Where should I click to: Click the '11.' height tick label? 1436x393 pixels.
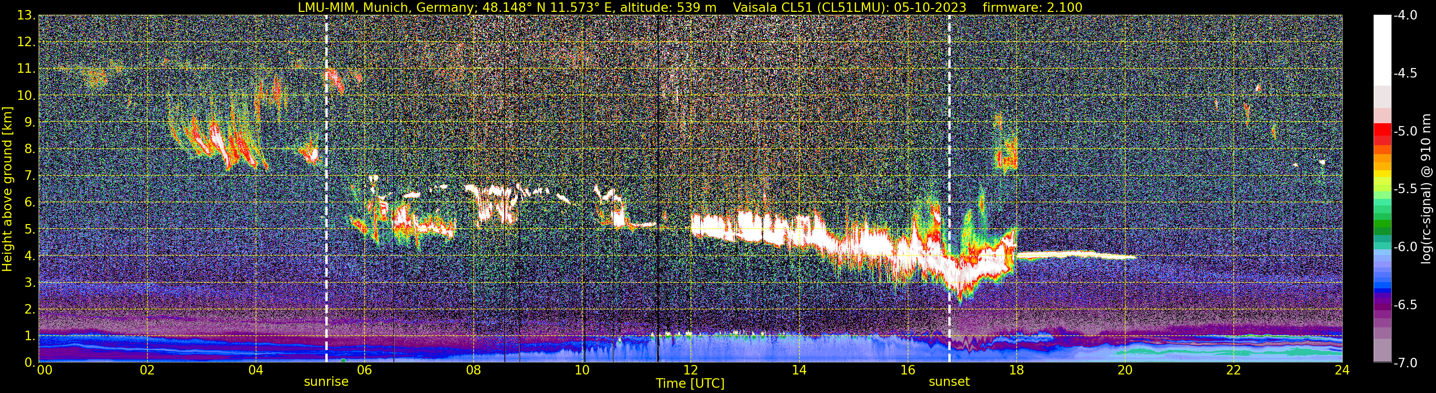pyautogui.click(x=26, y=69)
